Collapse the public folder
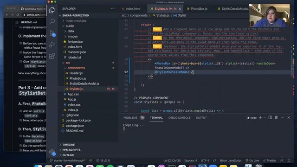Viewport: 297px width, 167px height. click(x=70, y=26)
